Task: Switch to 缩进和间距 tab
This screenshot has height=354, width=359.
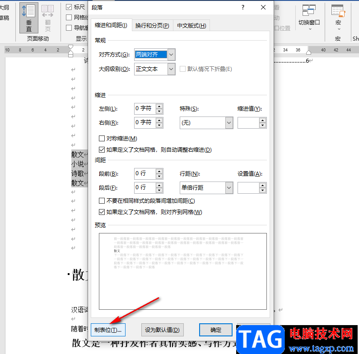Action: click(x=111, y=25)
